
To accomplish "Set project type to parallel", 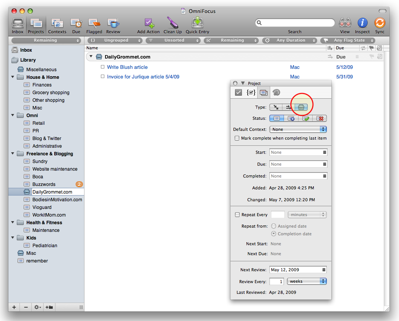I will pos(276,107).
